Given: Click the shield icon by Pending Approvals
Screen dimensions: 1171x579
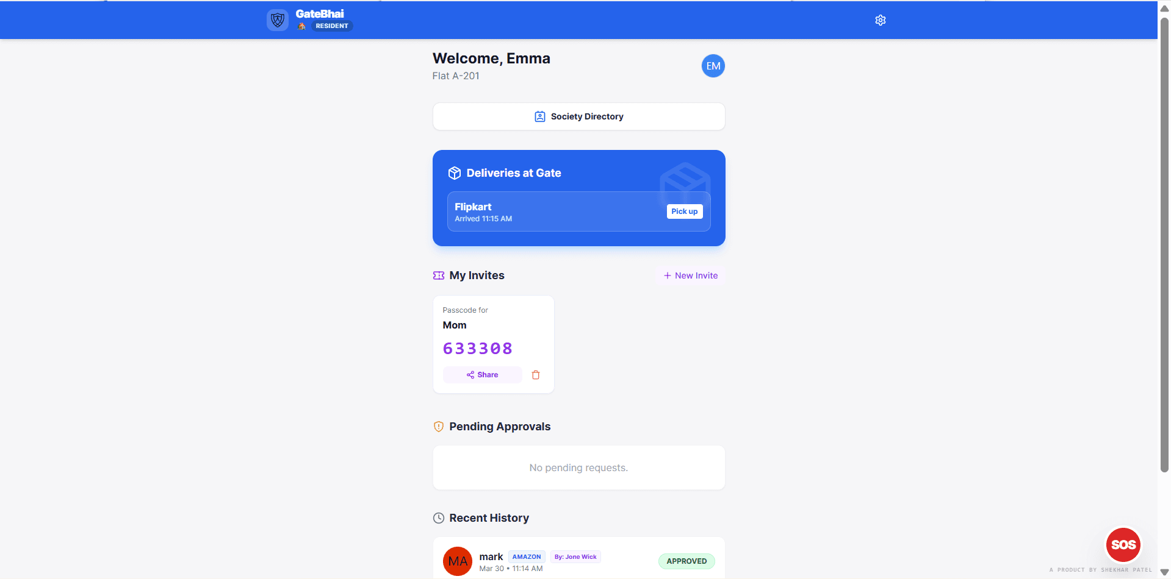Looking at the screenshot, I should click(x=438, y=427).
